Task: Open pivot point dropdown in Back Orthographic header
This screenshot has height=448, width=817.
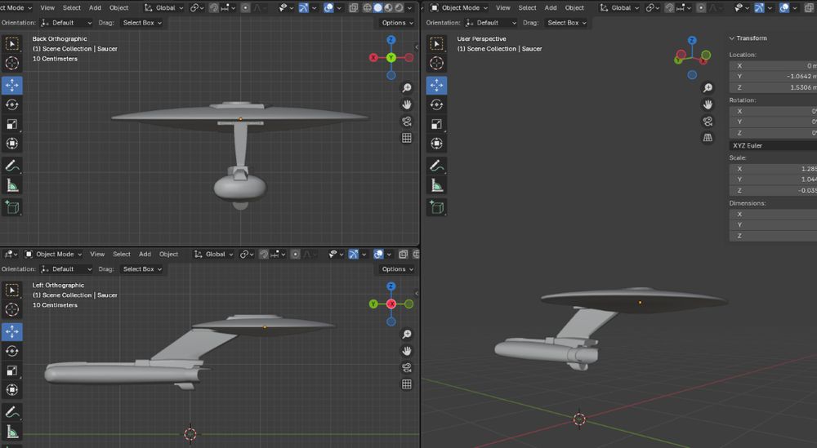Action: pyautogui.click(x=197, y=8)
